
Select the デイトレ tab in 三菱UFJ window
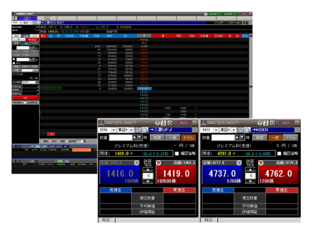pyautogui.click(x=188, y=138)
